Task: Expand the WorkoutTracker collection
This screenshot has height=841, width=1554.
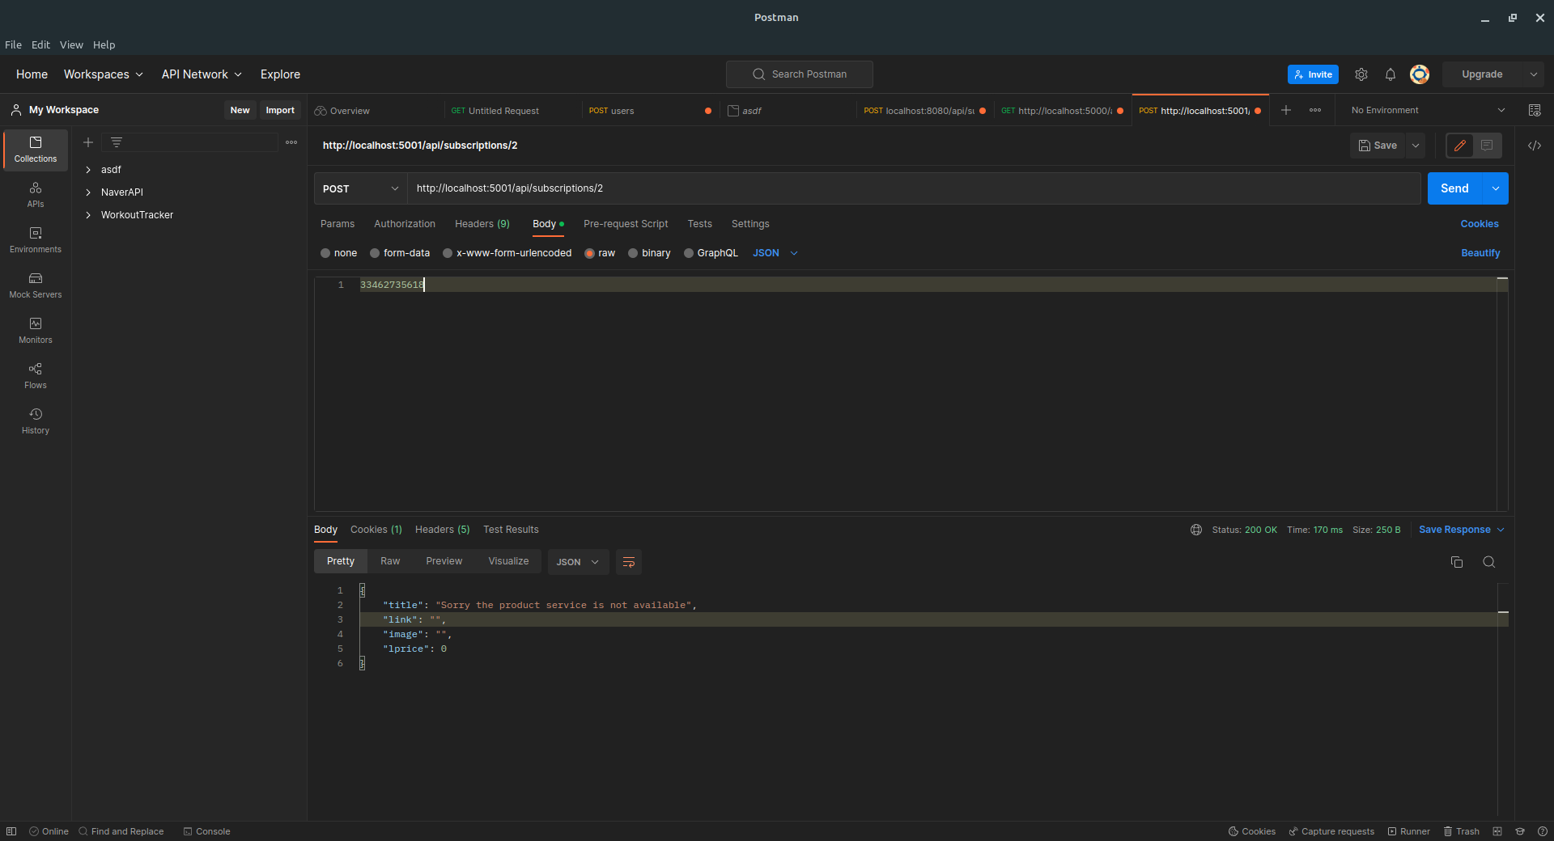Action: pos(88,215)
